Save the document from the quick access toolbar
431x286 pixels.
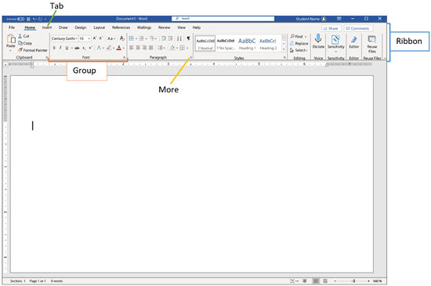coord(28,19)
